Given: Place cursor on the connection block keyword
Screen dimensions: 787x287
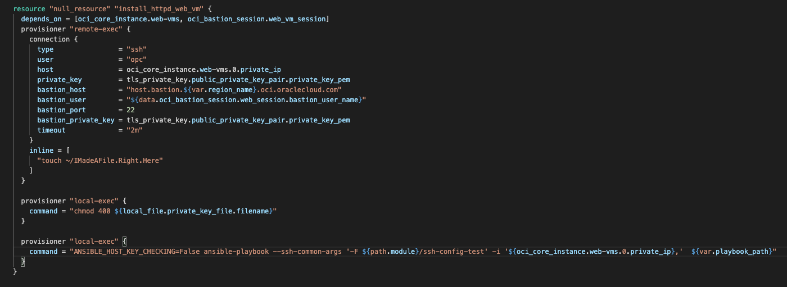Looking at the screenshot, I should 49,39.
